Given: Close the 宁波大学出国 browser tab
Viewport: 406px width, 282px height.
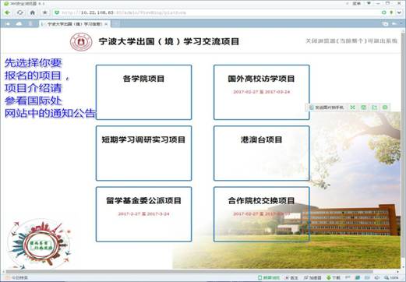Looking at the screenshot, I should (x=106, y=24).
